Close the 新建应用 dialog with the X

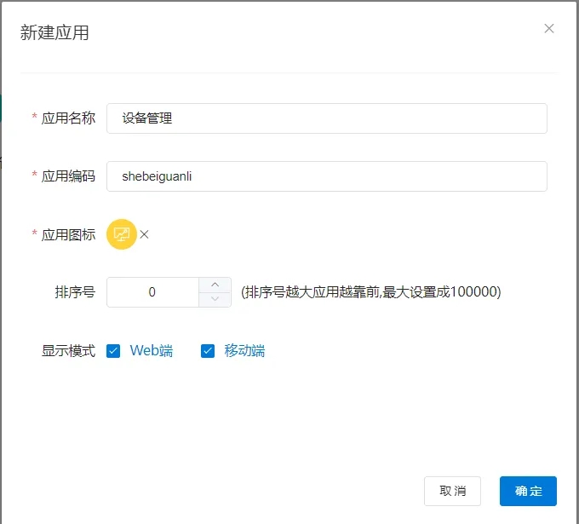point(549,28)
